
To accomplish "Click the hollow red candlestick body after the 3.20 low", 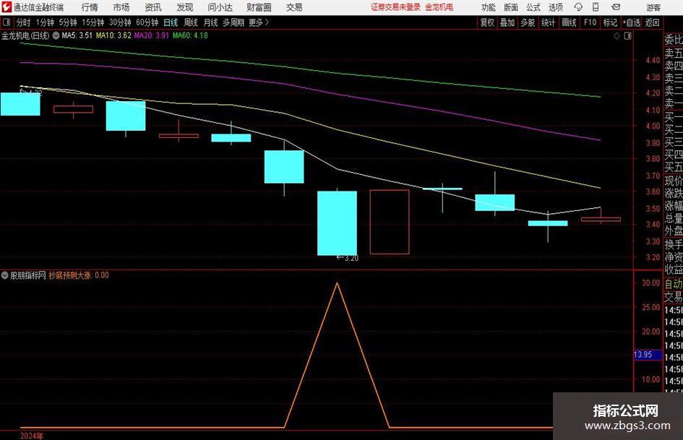I will tap(390, 222).
